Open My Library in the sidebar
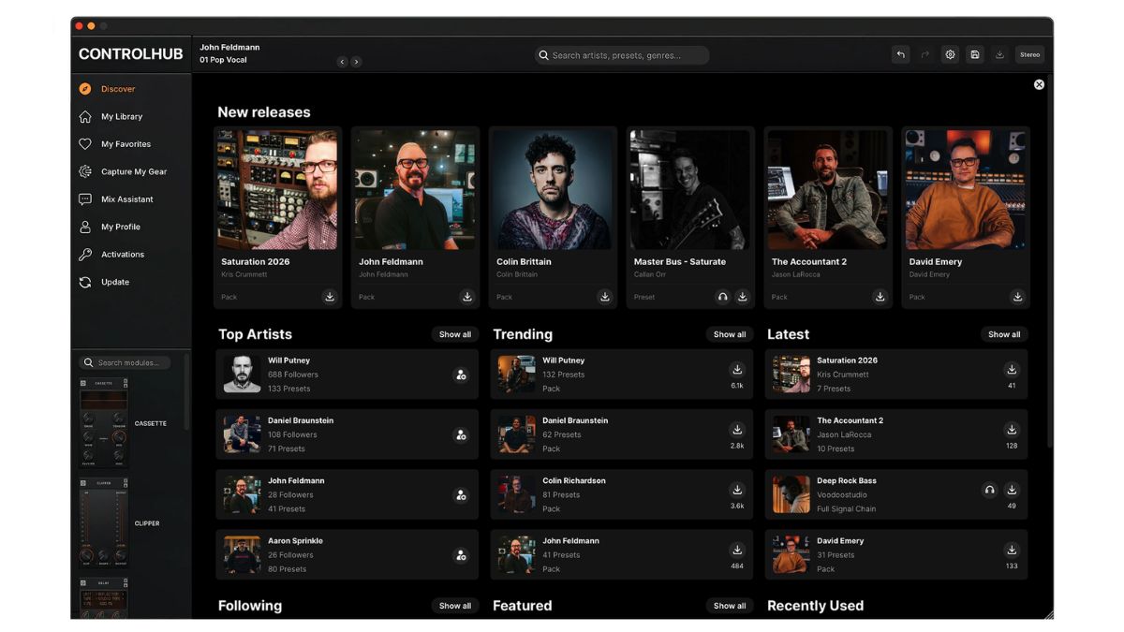Image resolution: width=1124 pixels, height=632 pixels. click(x=122, y=117)
